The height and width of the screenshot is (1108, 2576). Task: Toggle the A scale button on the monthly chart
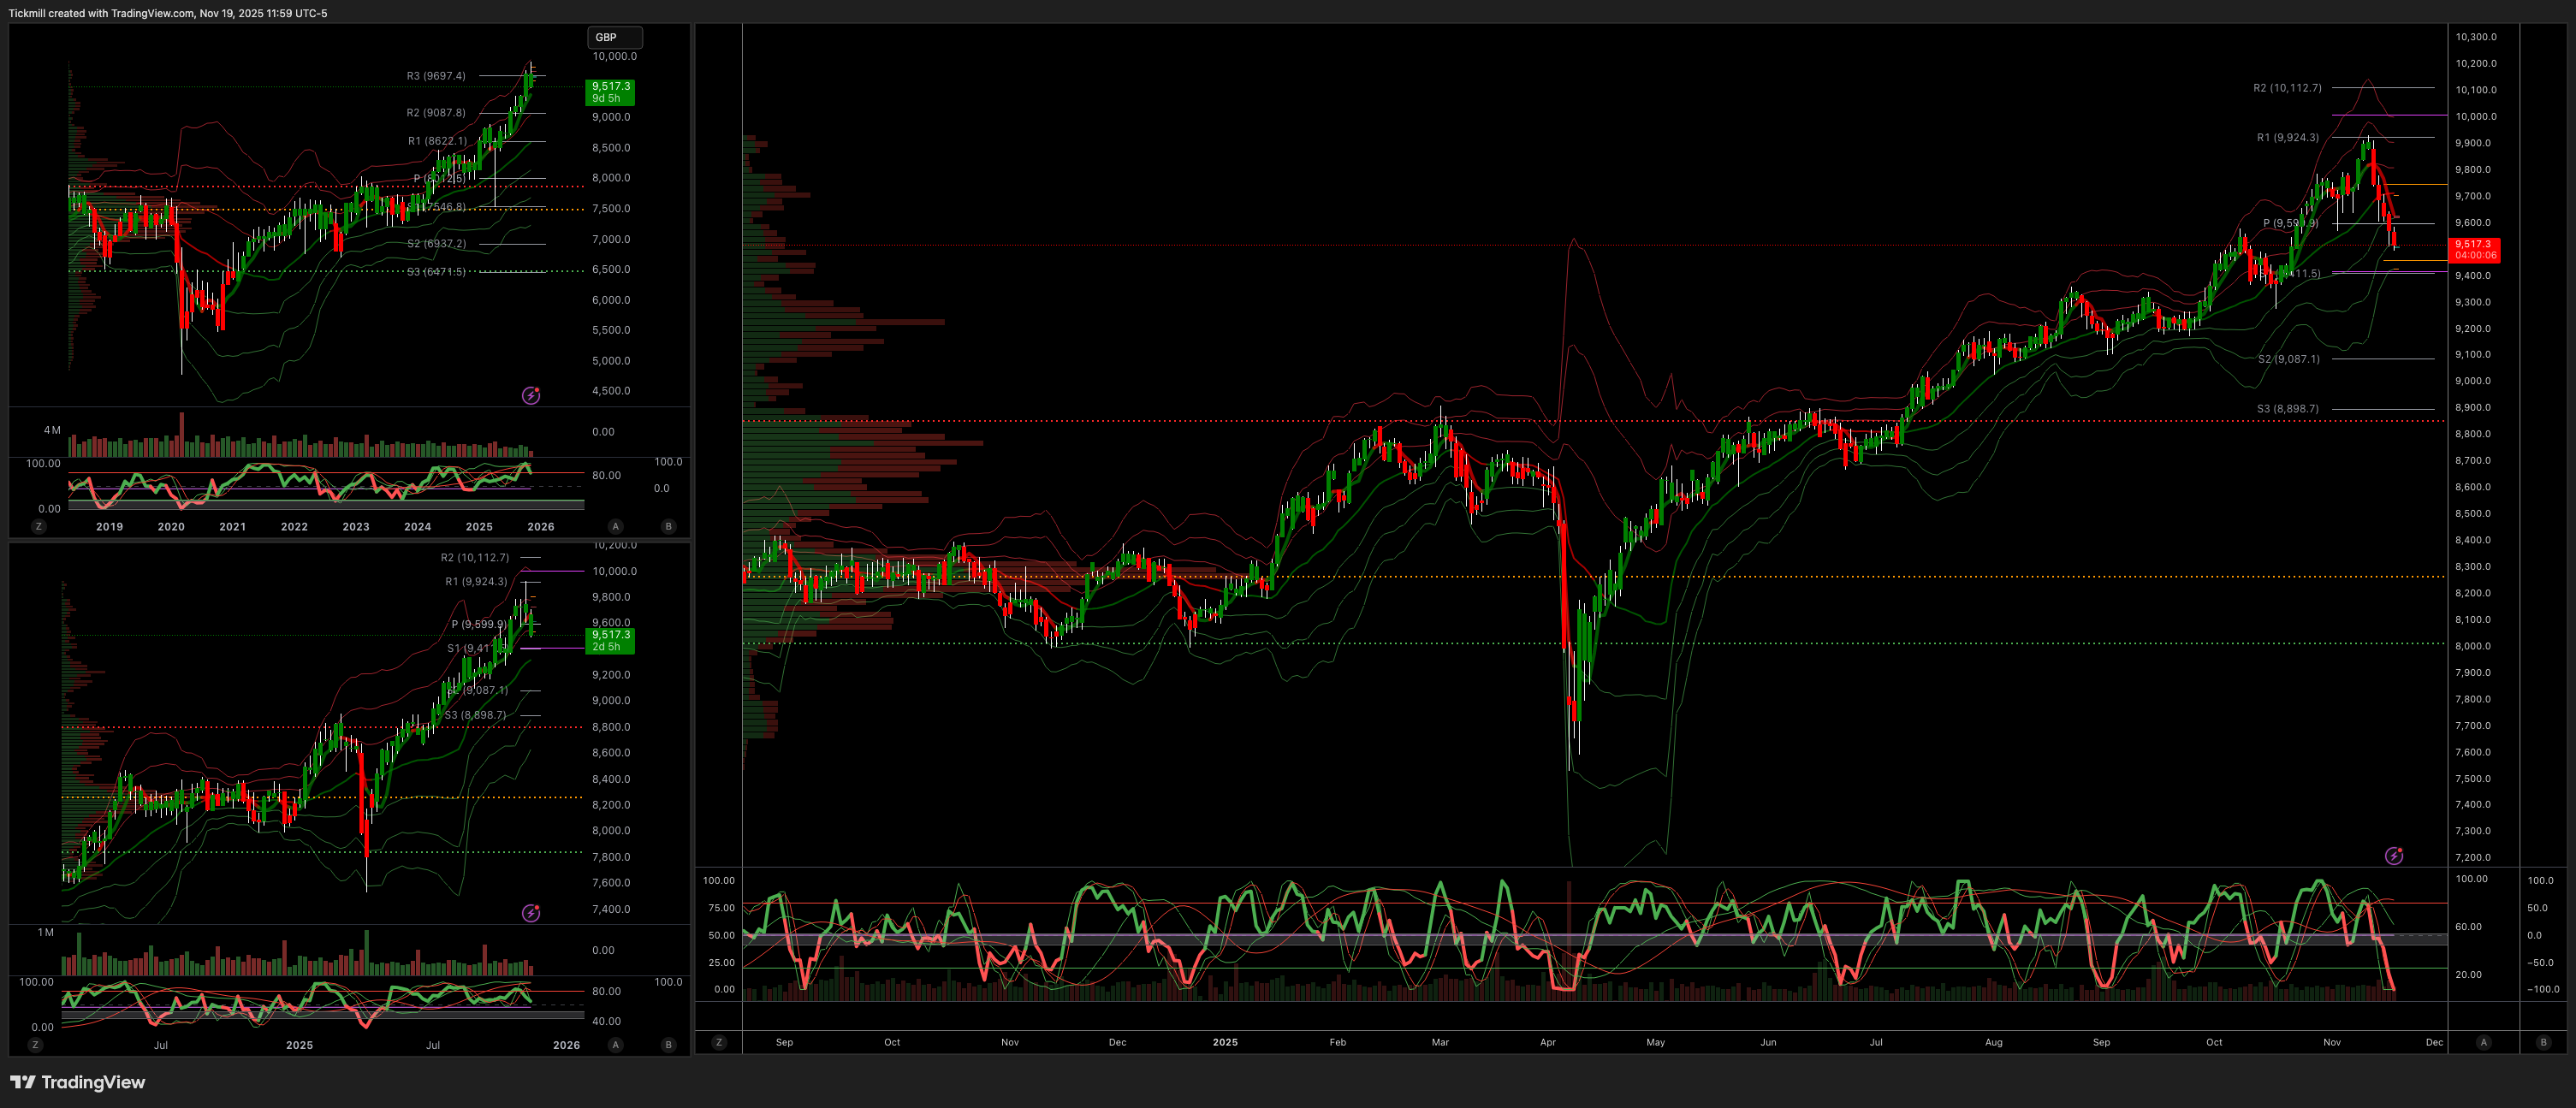tap(617, 525)
